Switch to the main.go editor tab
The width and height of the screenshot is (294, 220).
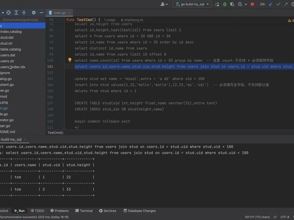point(60,13)
